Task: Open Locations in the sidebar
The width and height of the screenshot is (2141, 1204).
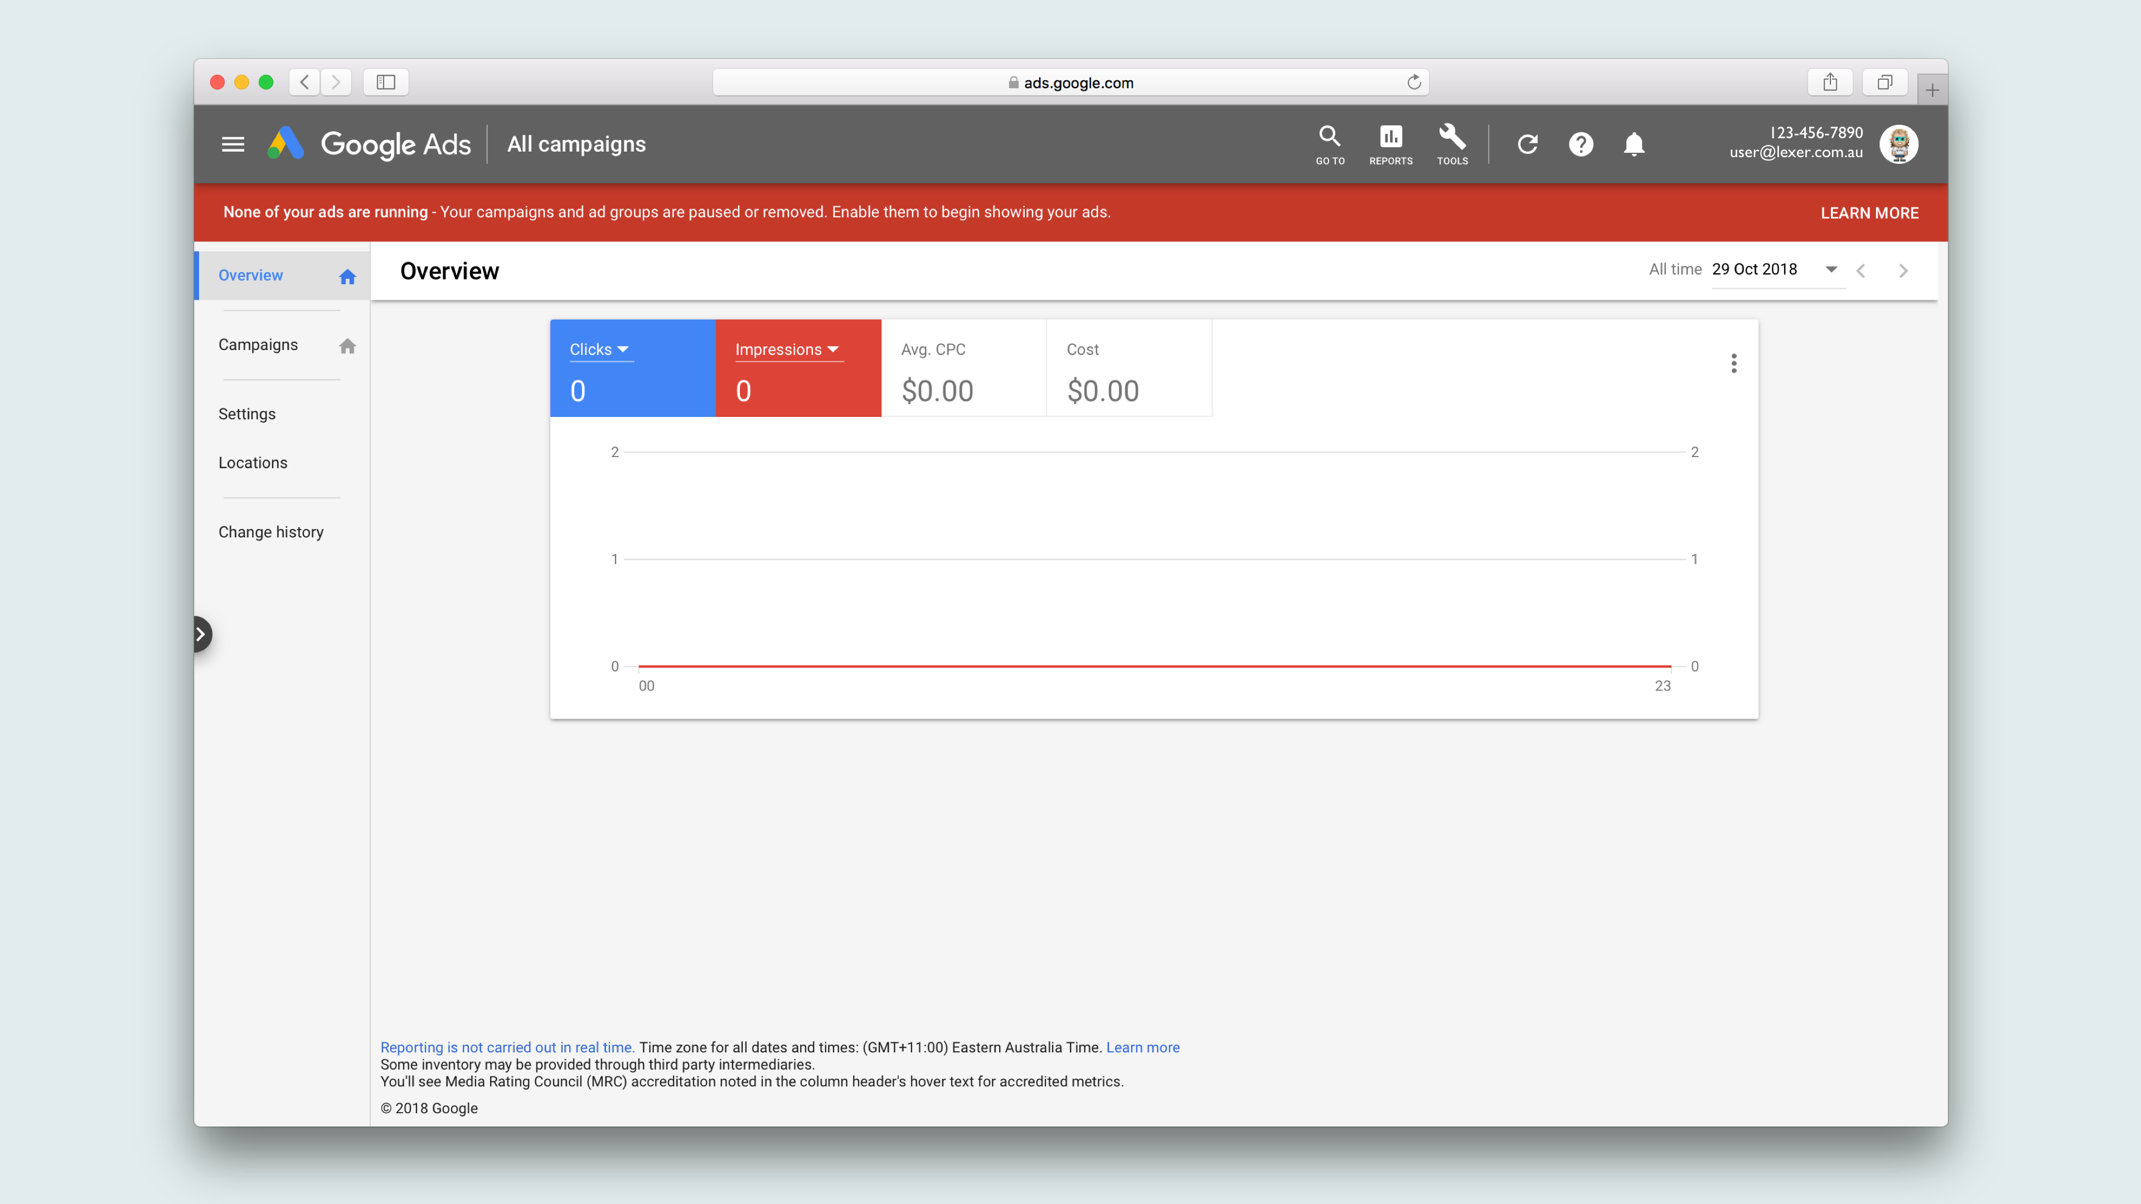Action: pos(253,463)
